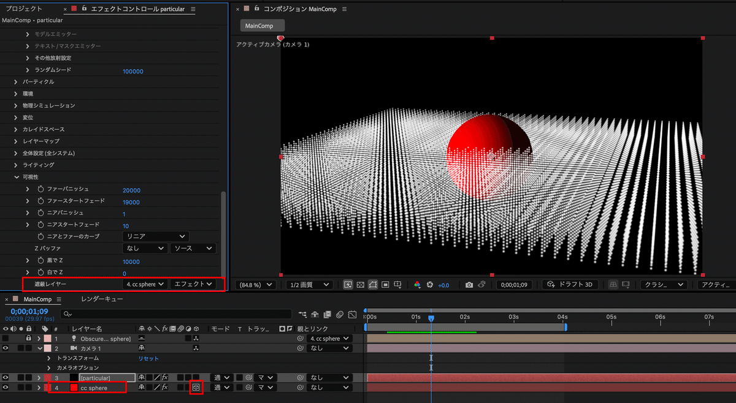736x403 pixels.
Task: Take a snapshot of the composition viewer
Action: [469, 285]
